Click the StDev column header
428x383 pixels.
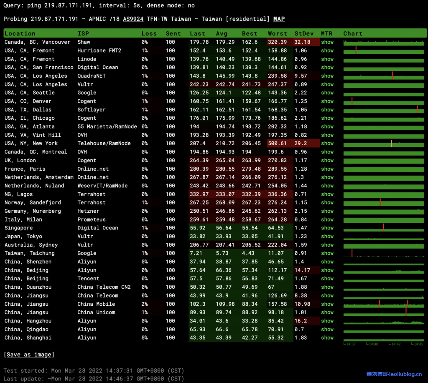click(x=303, y=33)
